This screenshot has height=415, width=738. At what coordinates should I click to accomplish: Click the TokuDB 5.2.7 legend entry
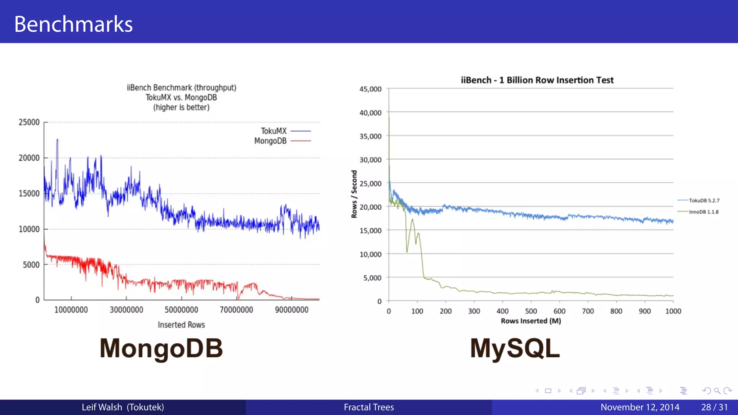tap(703, 201)
